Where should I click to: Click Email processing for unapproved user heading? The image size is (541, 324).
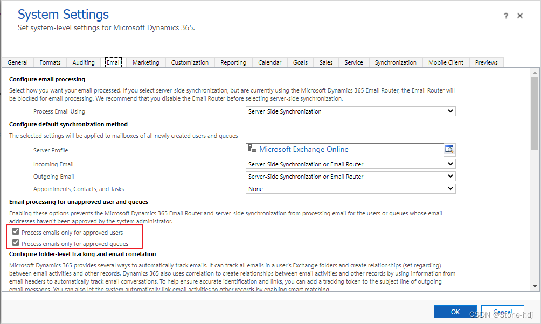point(79,202)
